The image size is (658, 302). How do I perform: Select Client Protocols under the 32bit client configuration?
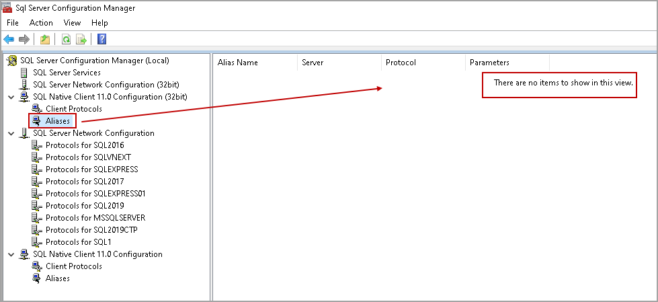tap(74, 109)
